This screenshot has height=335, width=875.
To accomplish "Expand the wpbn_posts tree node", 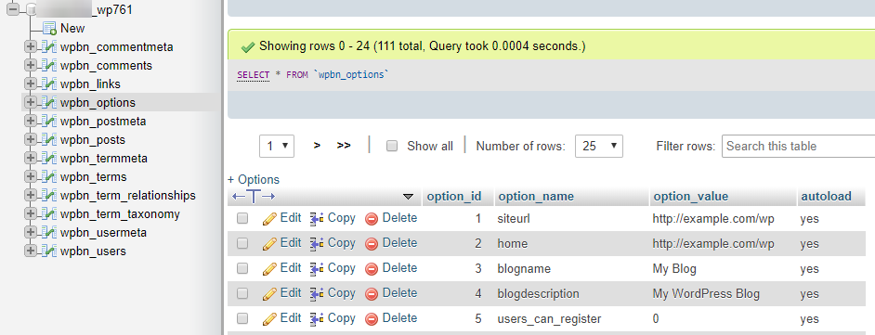I will pyautogui.click(x=30, y=139).
